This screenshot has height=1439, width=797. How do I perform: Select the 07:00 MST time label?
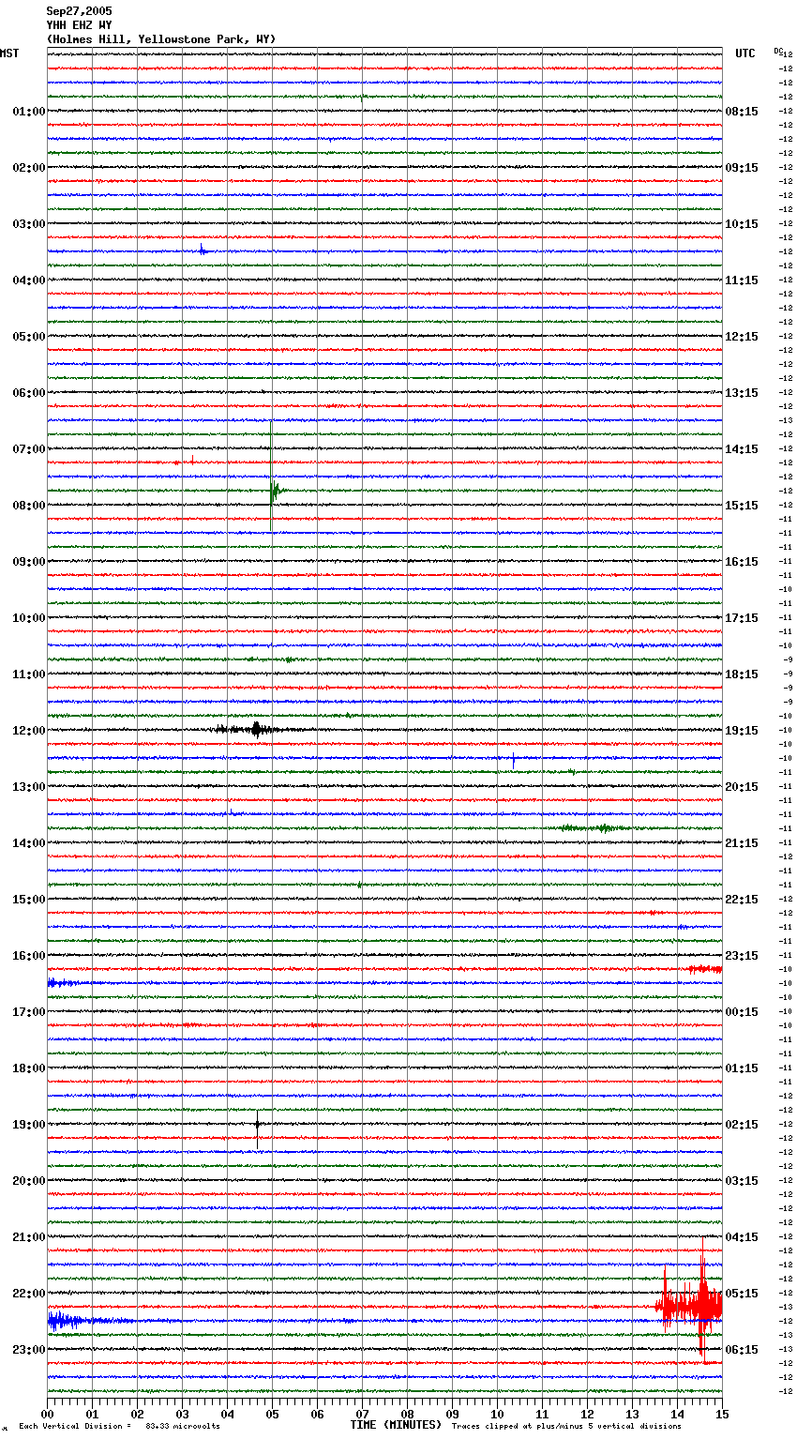pos(29,449)
